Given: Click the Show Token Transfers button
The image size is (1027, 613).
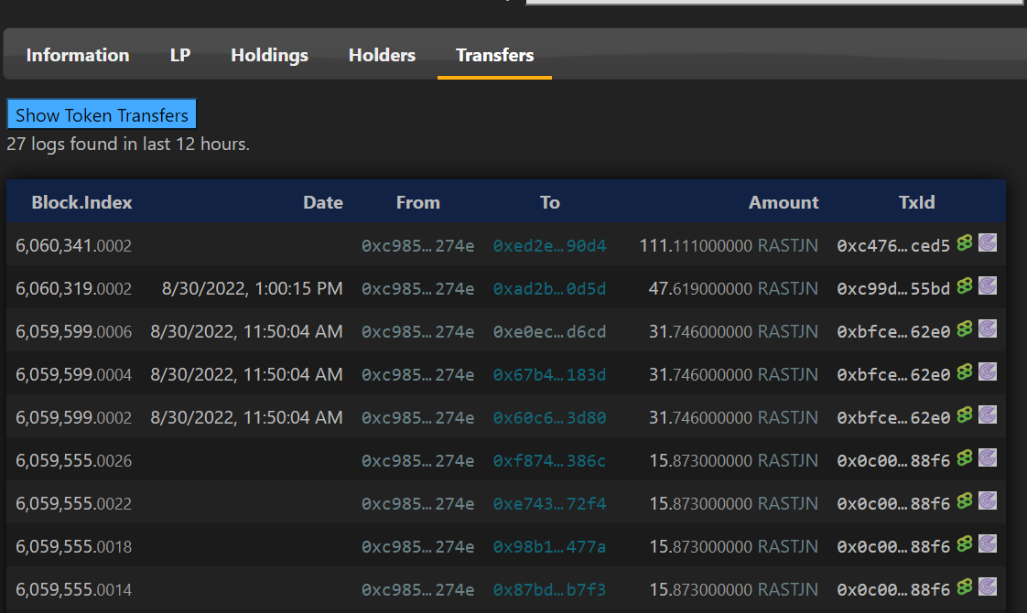Looking at the screenshot, I should click(102, 114).
